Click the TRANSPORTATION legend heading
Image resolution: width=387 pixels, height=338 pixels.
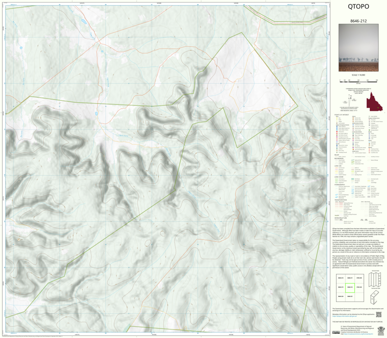point(341,200)
